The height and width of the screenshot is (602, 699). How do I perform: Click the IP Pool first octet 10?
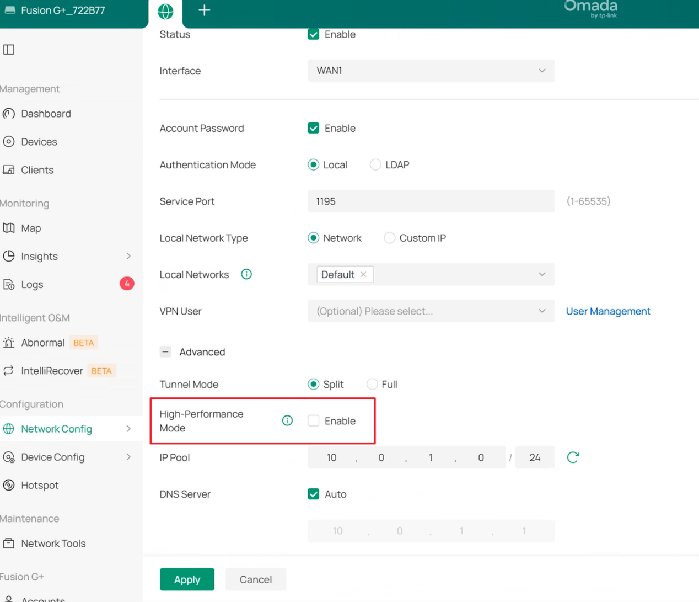(x=331, y=457)
